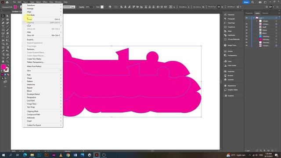Viewport: 281px width, 158px height.
Task: Open Transform submenu
Action: point(43,5)
